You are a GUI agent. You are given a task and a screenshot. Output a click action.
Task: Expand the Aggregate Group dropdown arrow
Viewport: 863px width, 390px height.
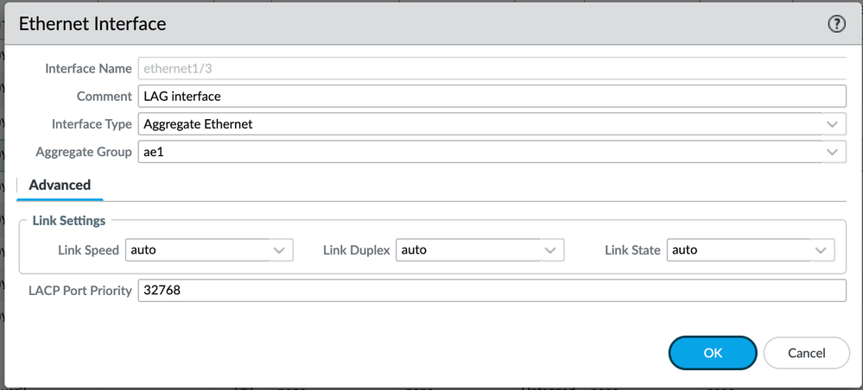click(x=833, y=152)
